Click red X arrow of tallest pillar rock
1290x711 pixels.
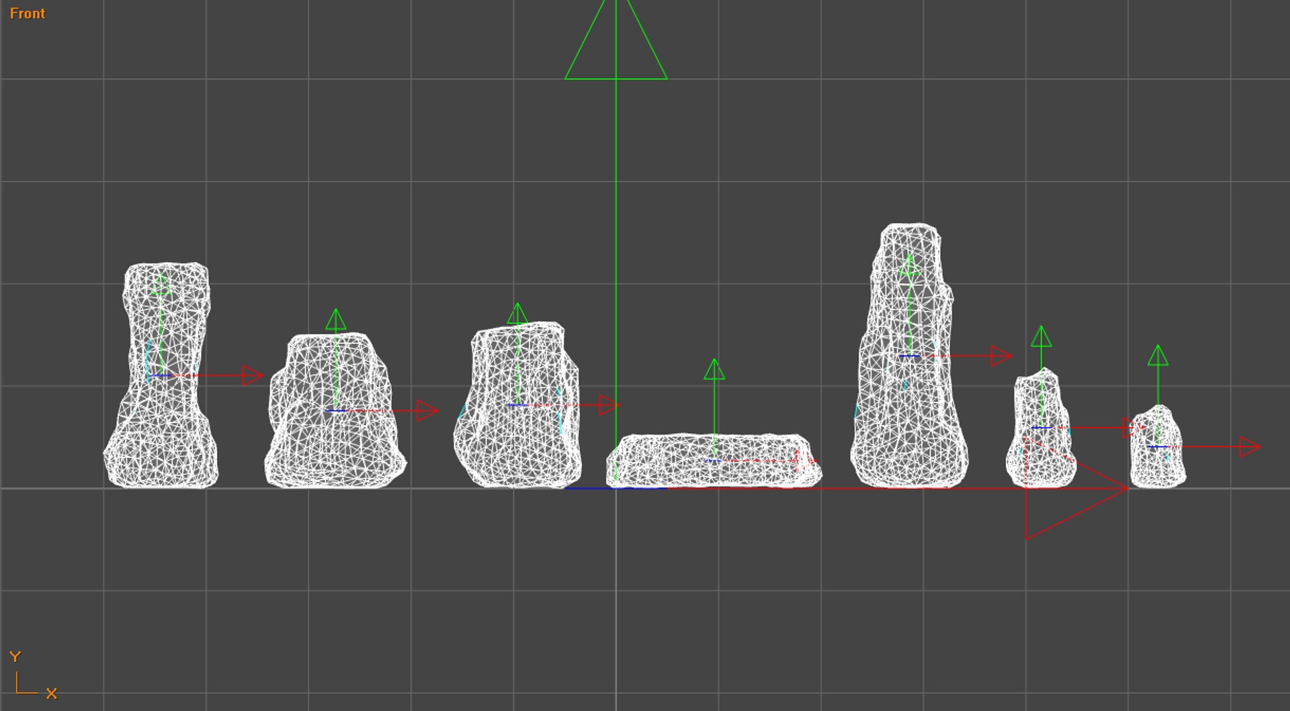click(x=1001, y=356)
